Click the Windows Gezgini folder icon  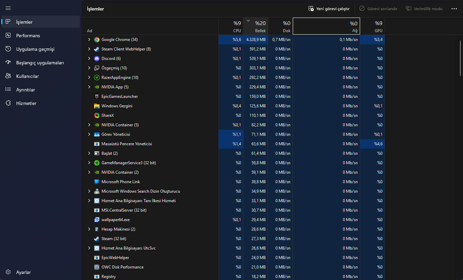click(x=97, y=106)
